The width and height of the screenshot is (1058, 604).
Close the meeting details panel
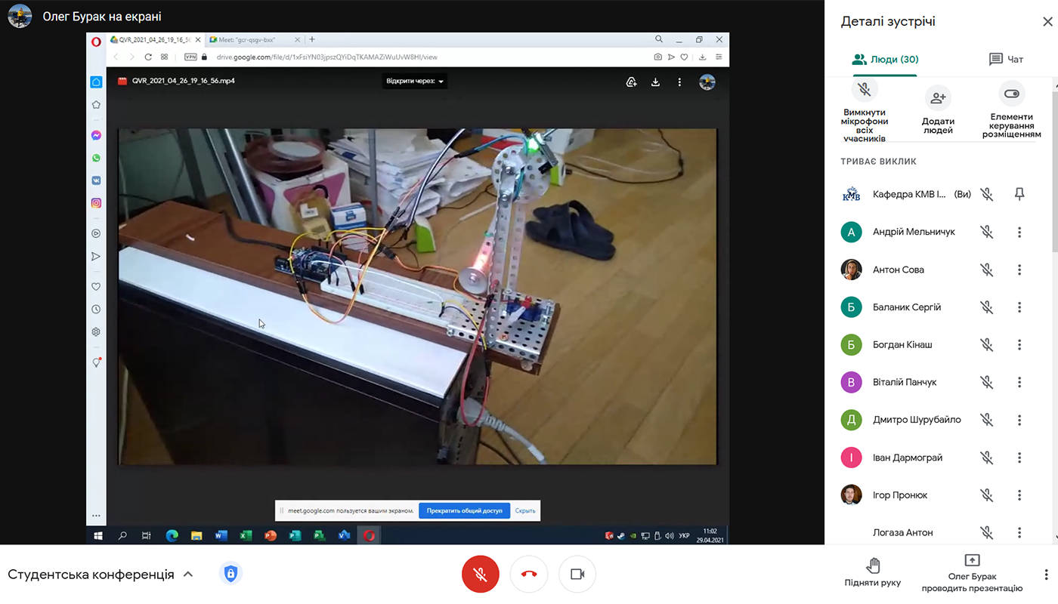point(1047,22)
